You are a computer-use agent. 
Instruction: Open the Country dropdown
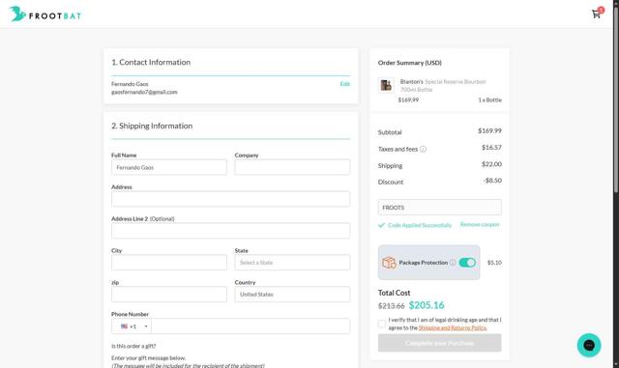(x=292, y=295)
